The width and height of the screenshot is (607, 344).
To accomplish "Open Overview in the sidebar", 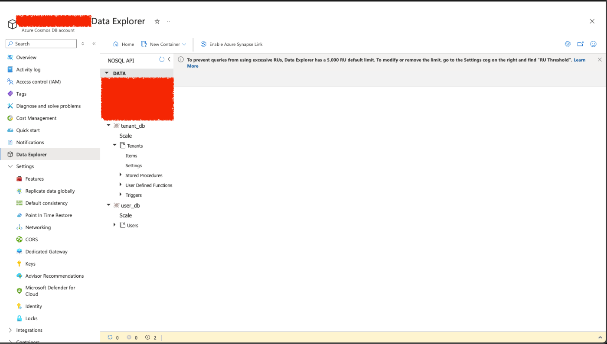I will [x=26, y=57].
